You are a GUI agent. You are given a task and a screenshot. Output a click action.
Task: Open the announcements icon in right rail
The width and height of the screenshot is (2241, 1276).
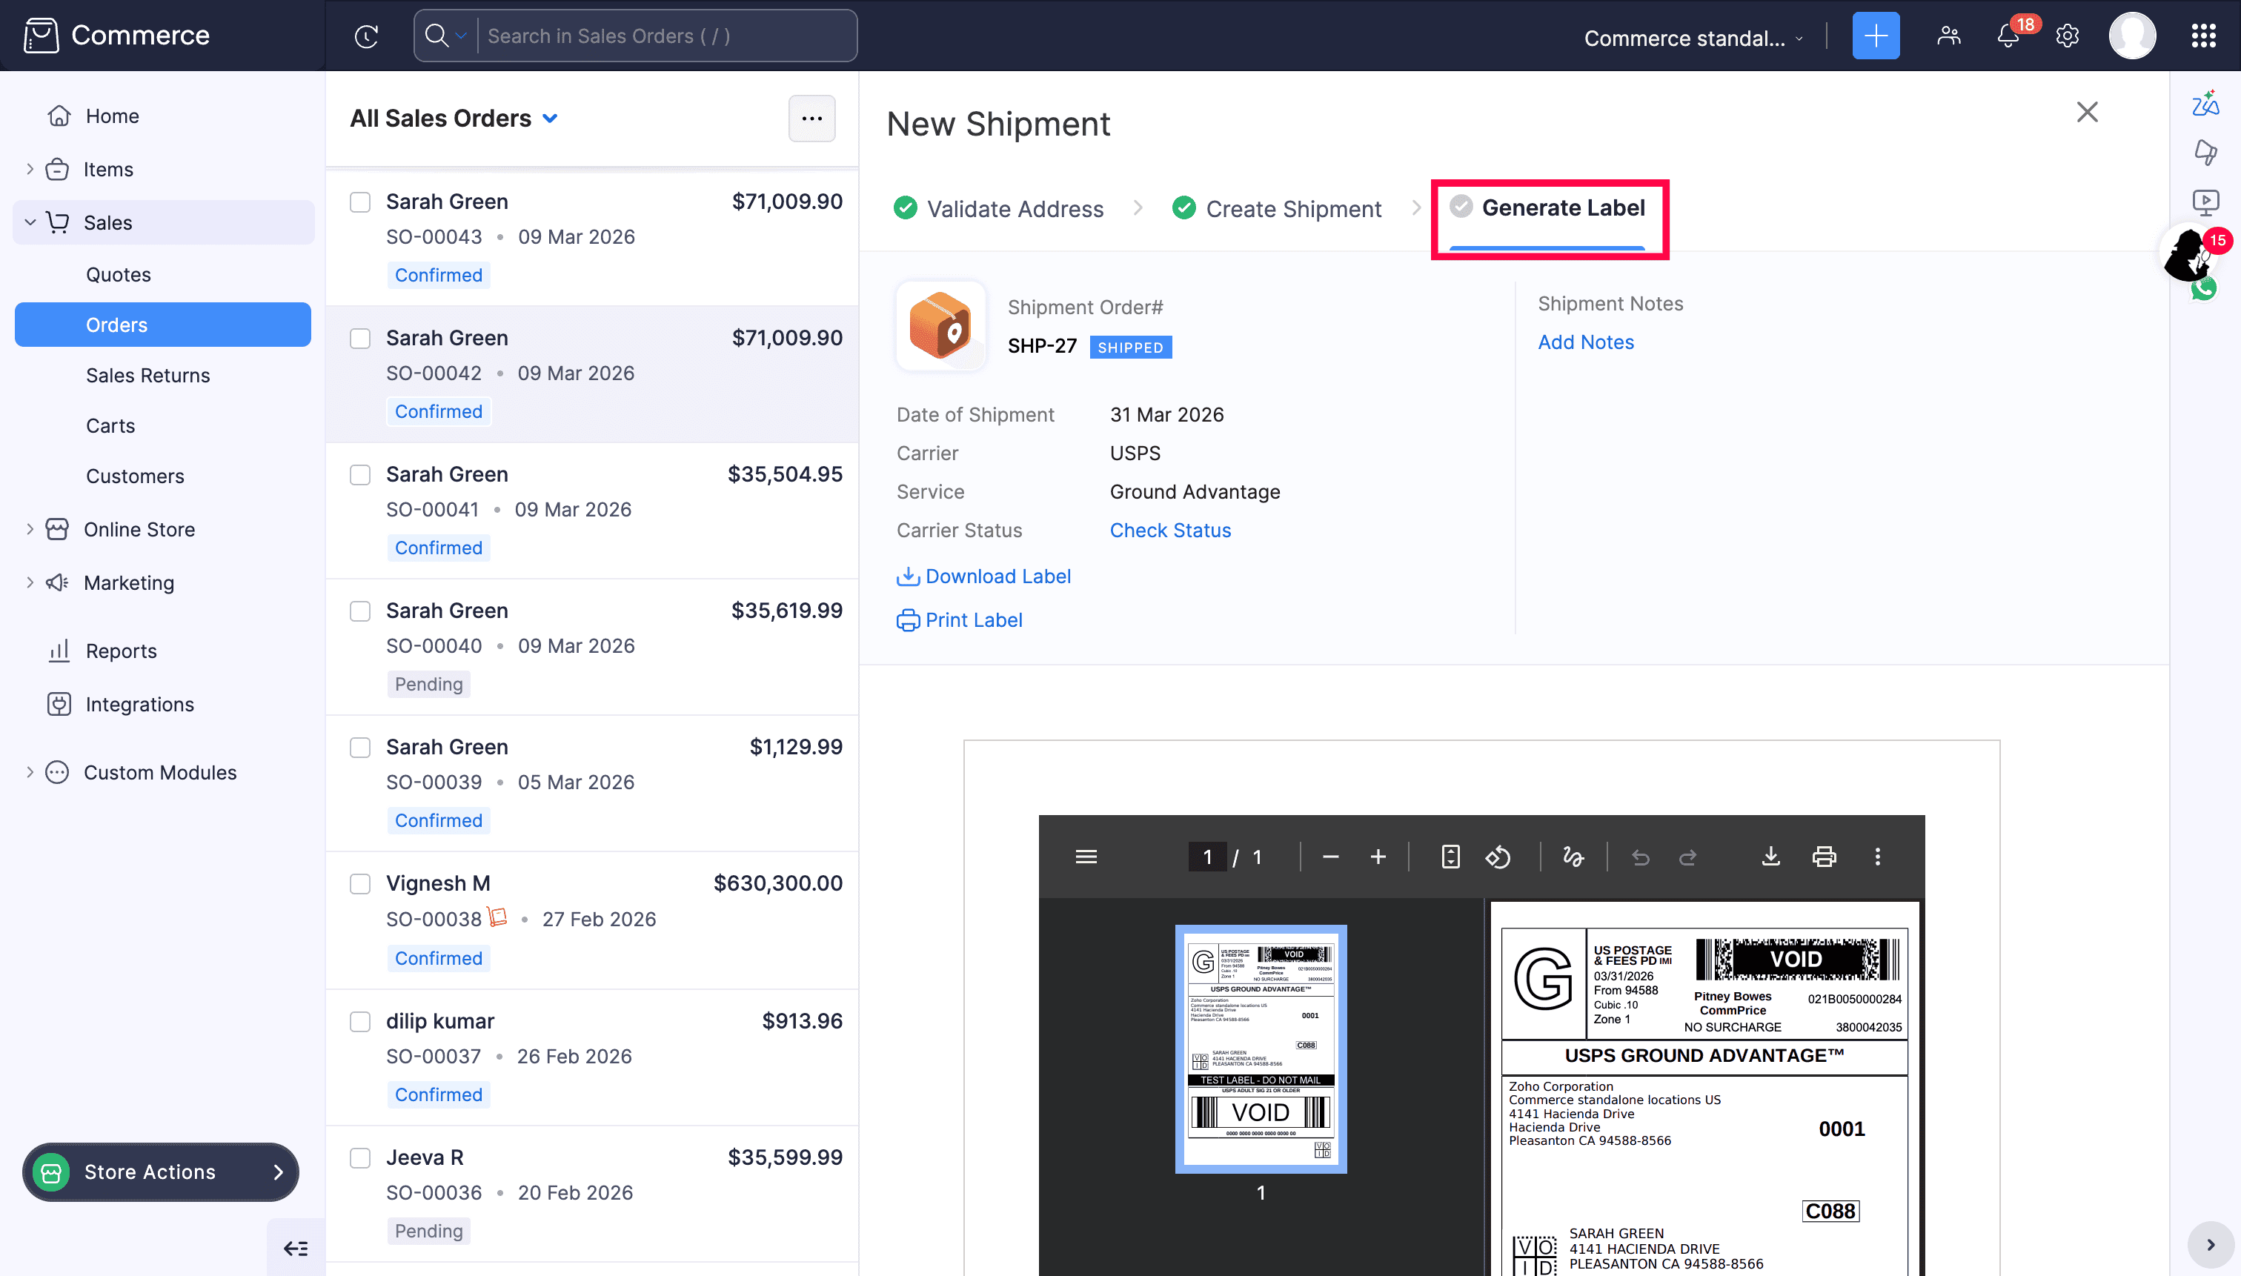pyautogui.click(x=2205, y=153)
